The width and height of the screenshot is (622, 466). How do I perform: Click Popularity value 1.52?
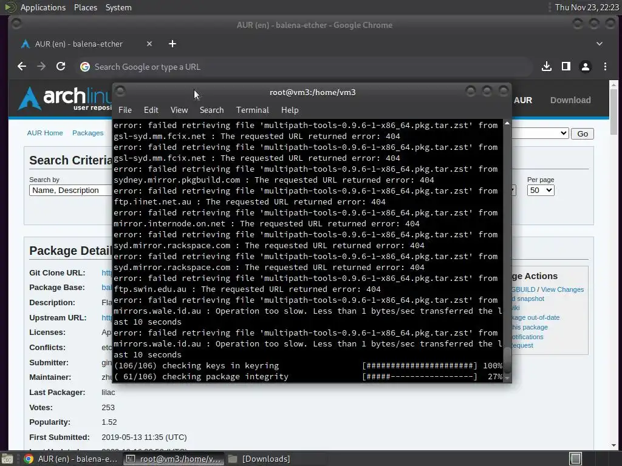(109, 422)
